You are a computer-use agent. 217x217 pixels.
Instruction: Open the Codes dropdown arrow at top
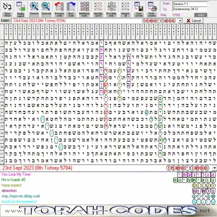(x=180, y=21)
